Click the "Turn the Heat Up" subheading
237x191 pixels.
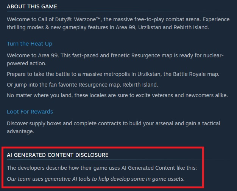click(x=30, y=44)
